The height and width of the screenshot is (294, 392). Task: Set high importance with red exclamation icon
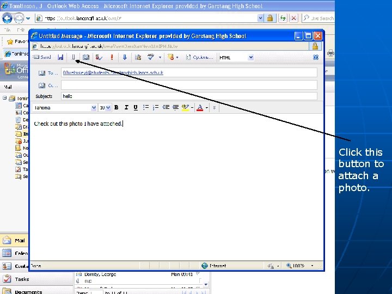point(112,57)
